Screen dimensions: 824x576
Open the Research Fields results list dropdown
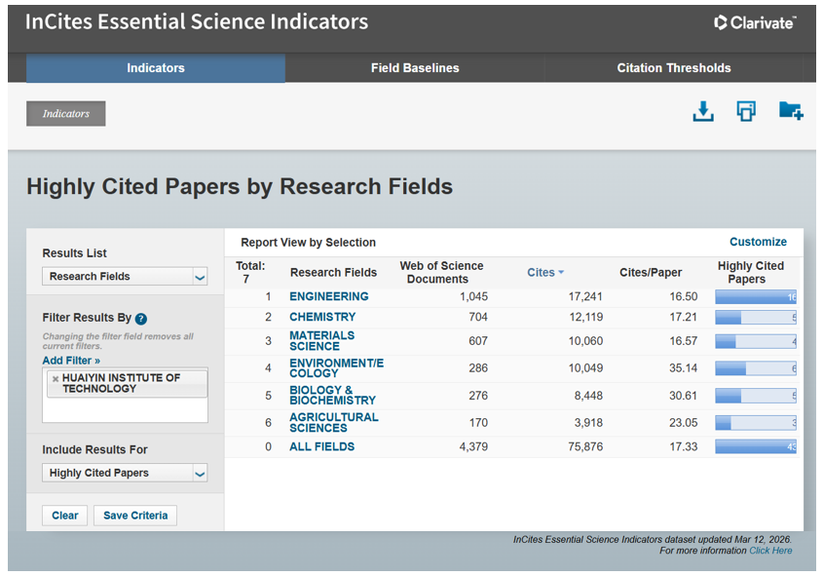(125, 277)
